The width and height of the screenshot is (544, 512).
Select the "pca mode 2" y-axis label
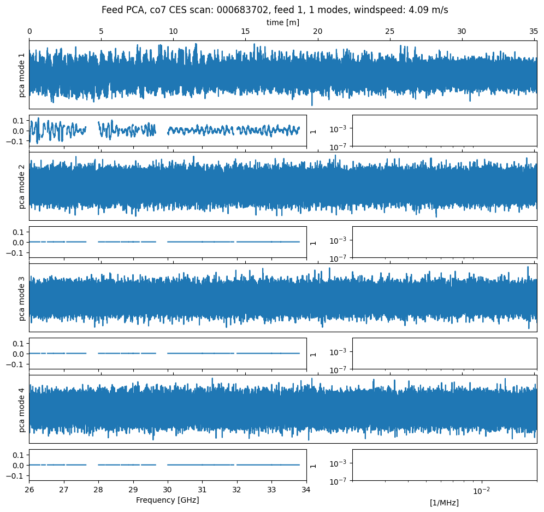point(22,186)
